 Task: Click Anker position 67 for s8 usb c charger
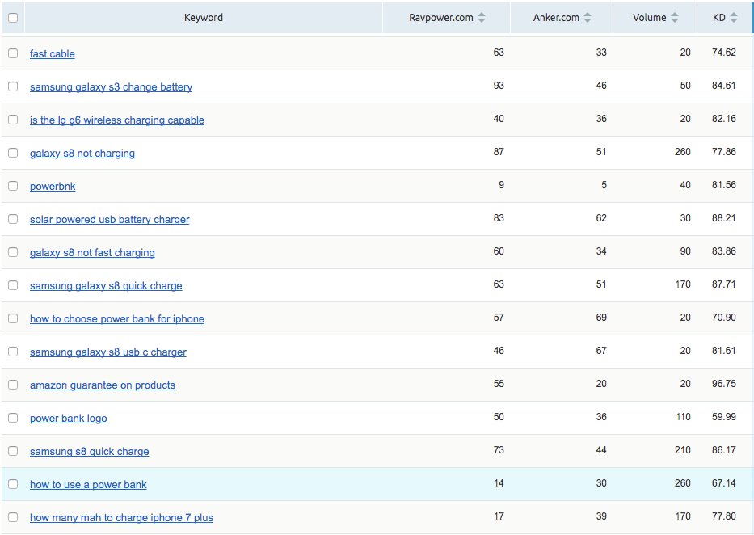click(x=601, y=351)
